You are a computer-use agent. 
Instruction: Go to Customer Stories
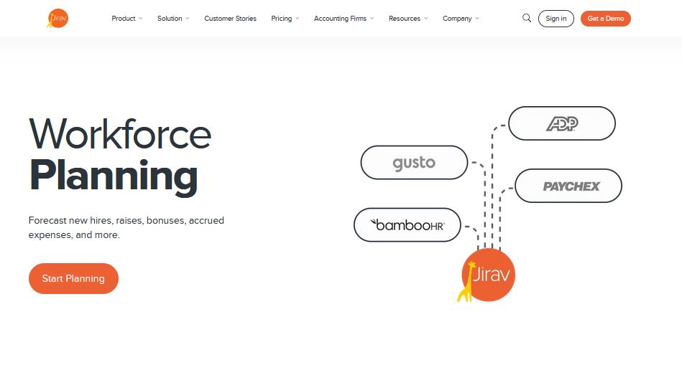point(230,19)
